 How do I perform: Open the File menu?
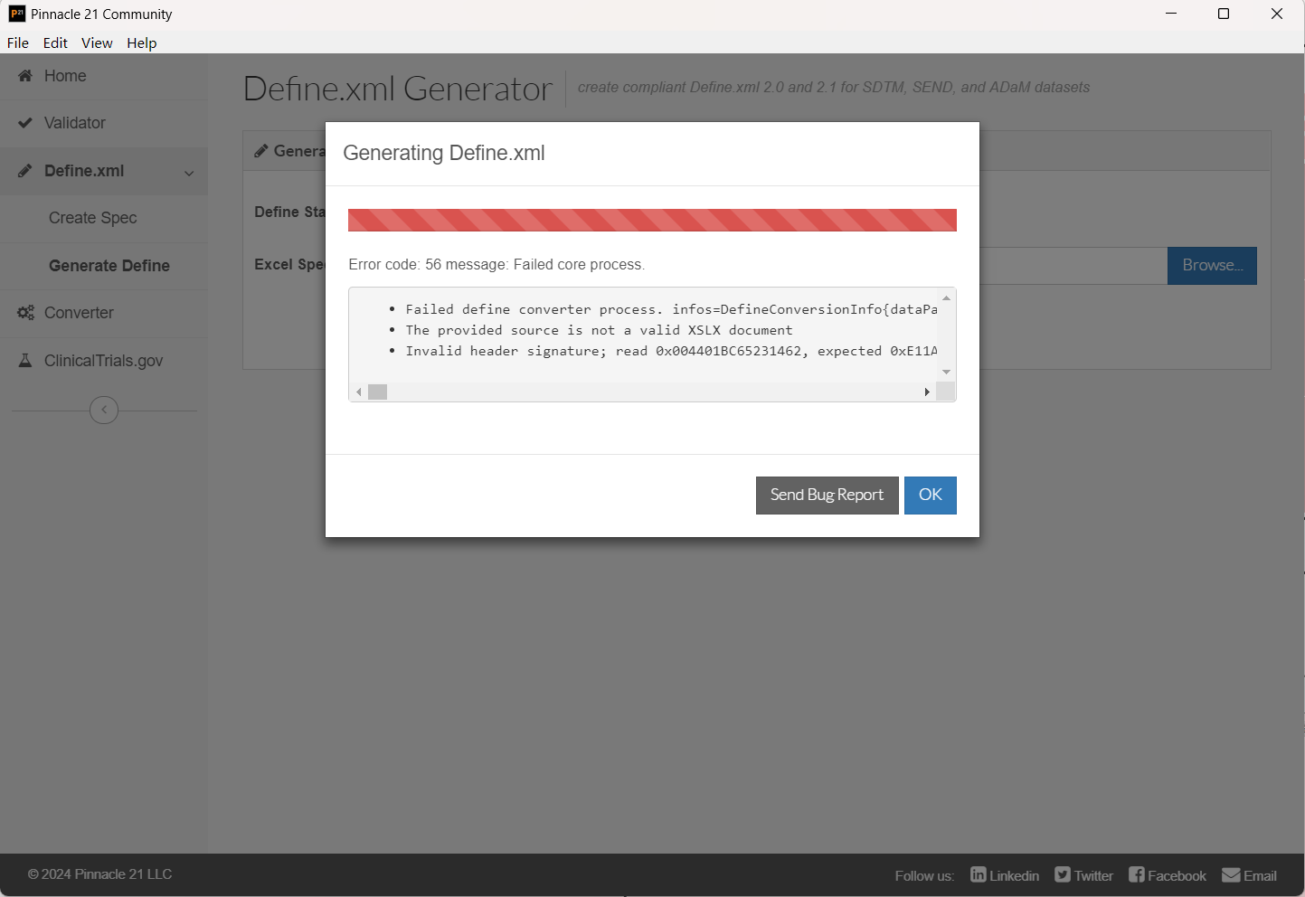tap(18, 42)
